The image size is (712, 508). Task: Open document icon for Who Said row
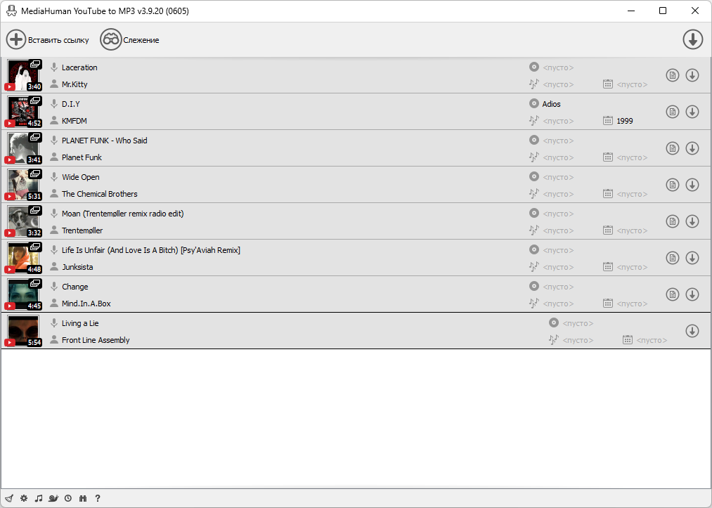pyautogui.click(x=673, y=148)
